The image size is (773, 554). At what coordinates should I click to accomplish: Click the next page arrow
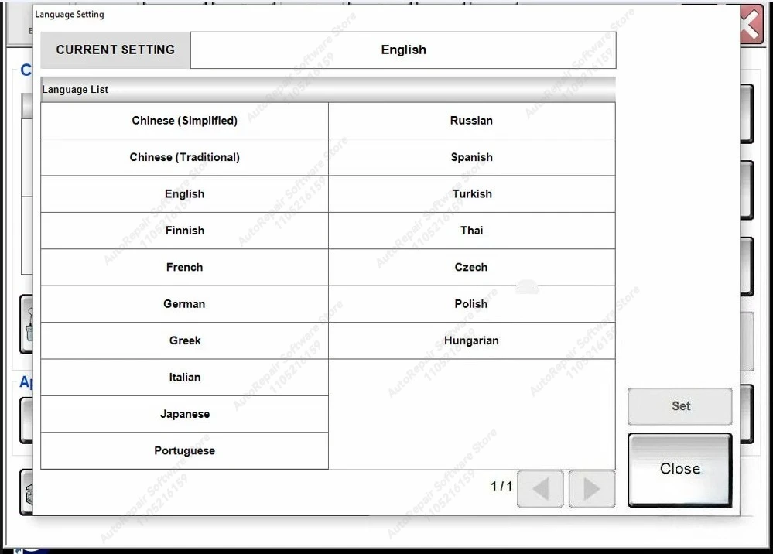click(x=591, y=488)
